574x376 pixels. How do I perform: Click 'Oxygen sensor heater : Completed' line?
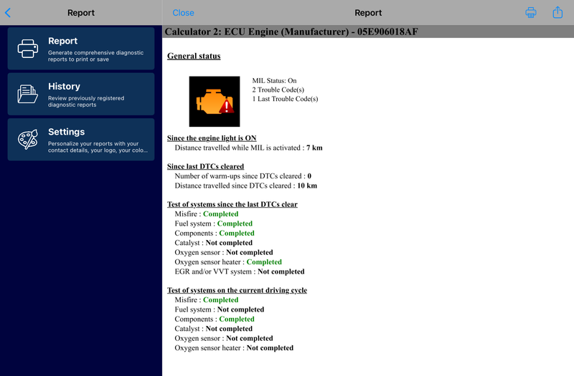coord(228,261)
